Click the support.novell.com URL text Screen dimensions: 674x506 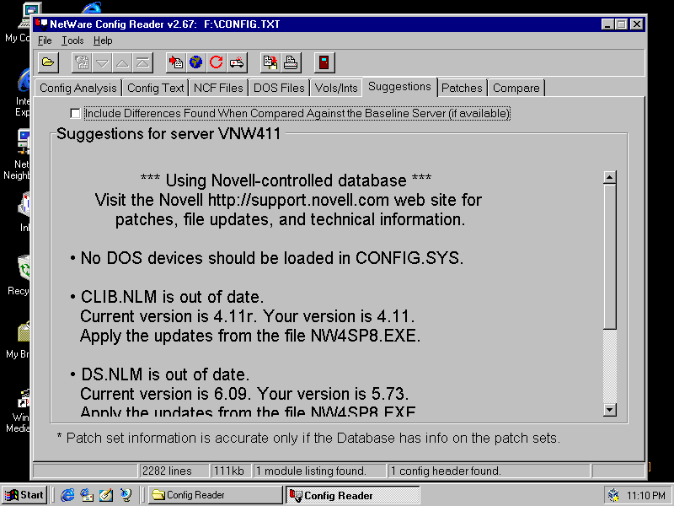298,200
